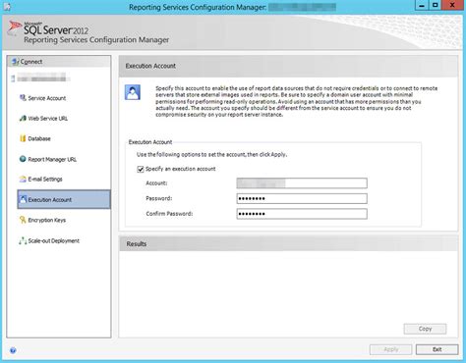466x363 pixels.
Task: Focus the Confirm Password input field
Action: 302,214
